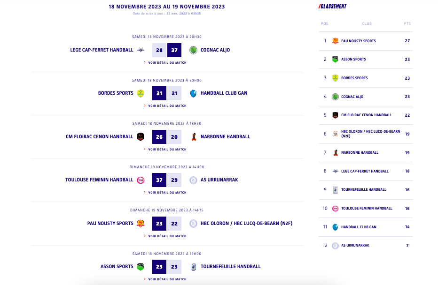Click the Bordes Sports match logo
The width and height of the screenshot is (438, 285).
point(141,93)
